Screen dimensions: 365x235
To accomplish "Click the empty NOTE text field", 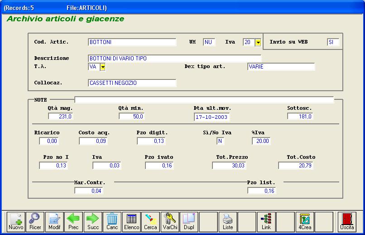I will (x=204, y=100).
